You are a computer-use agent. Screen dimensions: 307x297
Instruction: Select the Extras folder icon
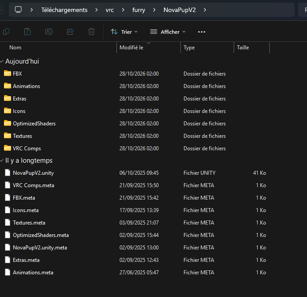pyautogui.click(x=8, y=98)
